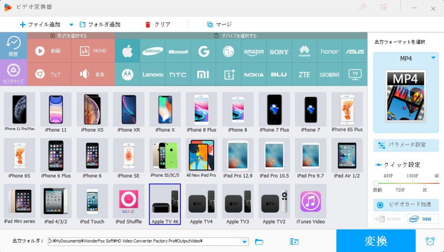Click the alarm clock timer icon
Viewport: 444px width, 252px height.
pos(430,241)
